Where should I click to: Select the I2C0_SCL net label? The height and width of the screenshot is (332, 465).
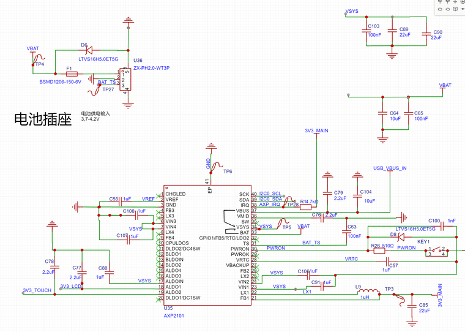click(x=270, y=194)
